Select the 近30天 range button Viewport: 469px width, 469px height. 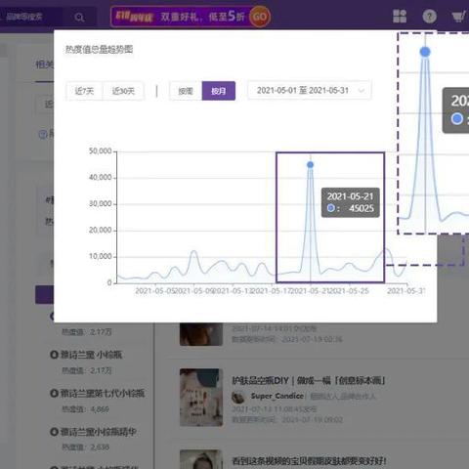[x=123, y=91]
